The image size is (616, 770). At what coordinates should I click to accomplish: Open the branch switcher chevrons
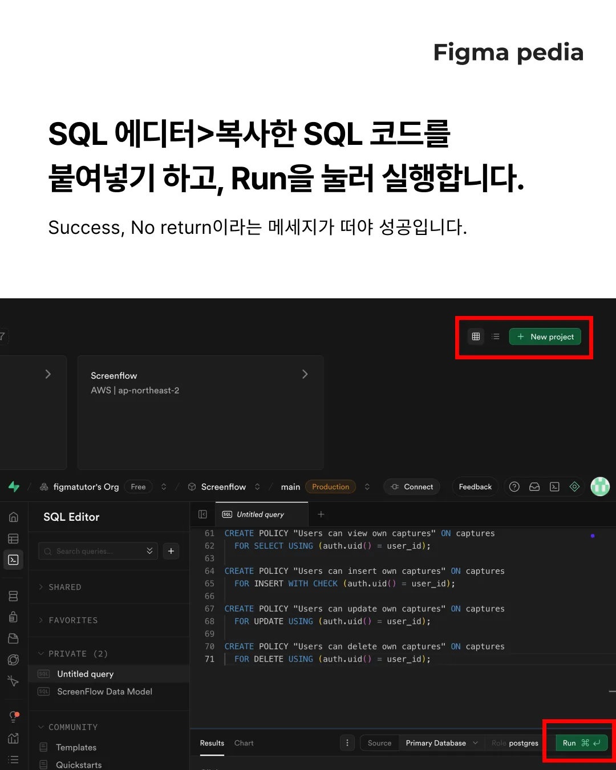tap(367, 487)
